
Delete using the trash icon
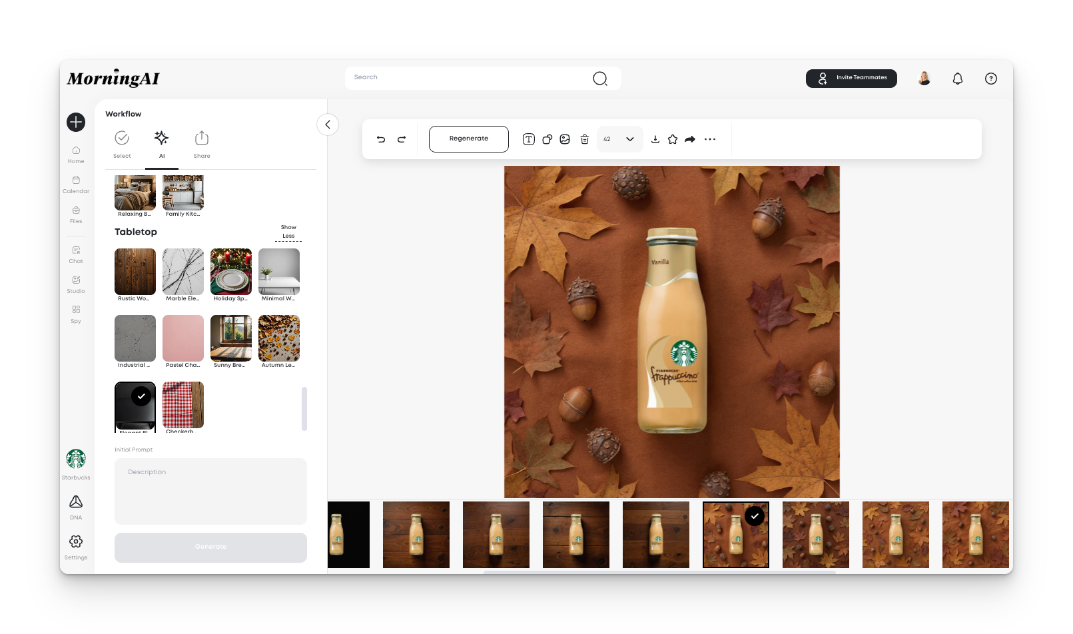pyautogui.click(x=585, y=139)
